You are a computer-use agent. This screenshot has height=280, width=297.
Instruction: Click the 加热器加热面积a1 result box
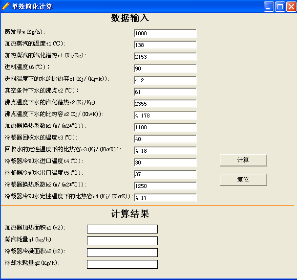[122, 229]
